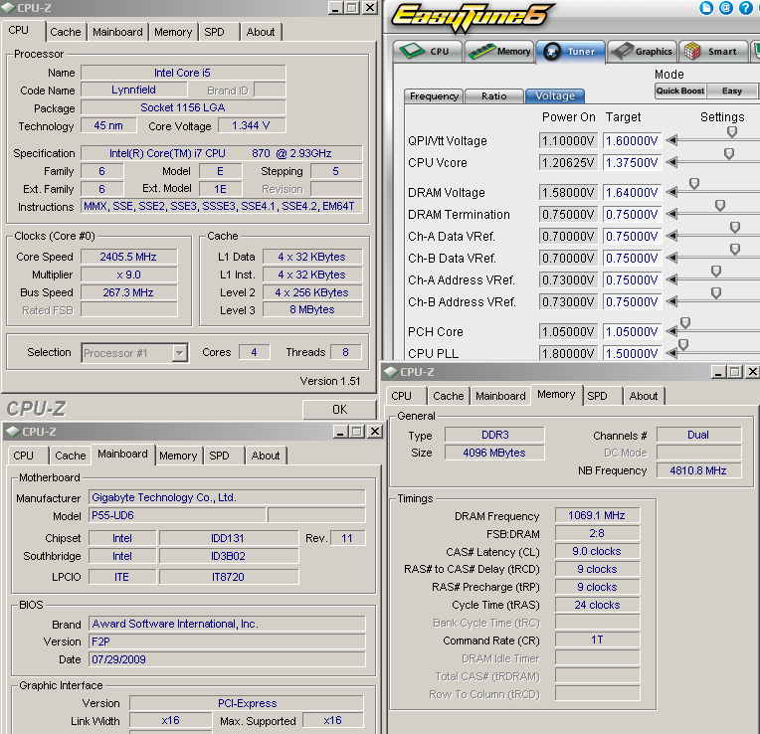Click CPU-Z title icon in Memory window
Screen dimensions: 760x734
391,372
